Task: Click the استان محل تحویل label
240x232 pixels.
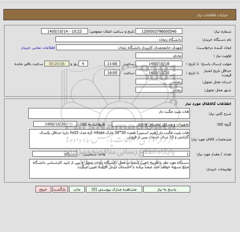Action: pyautogui.click(x=217, y=82)
